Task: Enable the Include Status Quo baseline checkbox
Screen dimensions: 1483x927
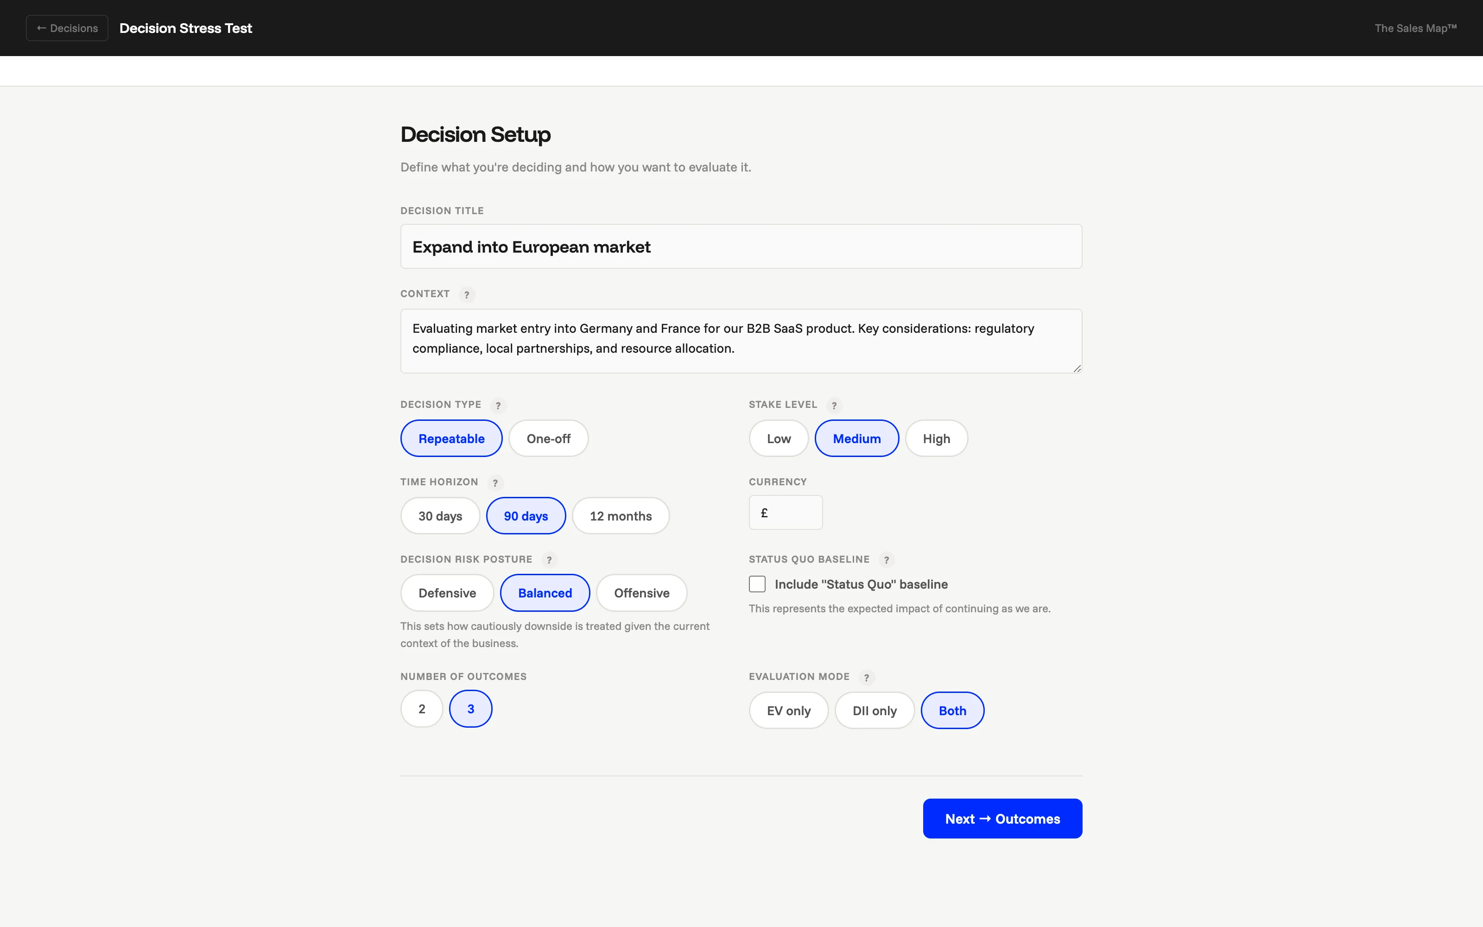Action: (757, 584)
